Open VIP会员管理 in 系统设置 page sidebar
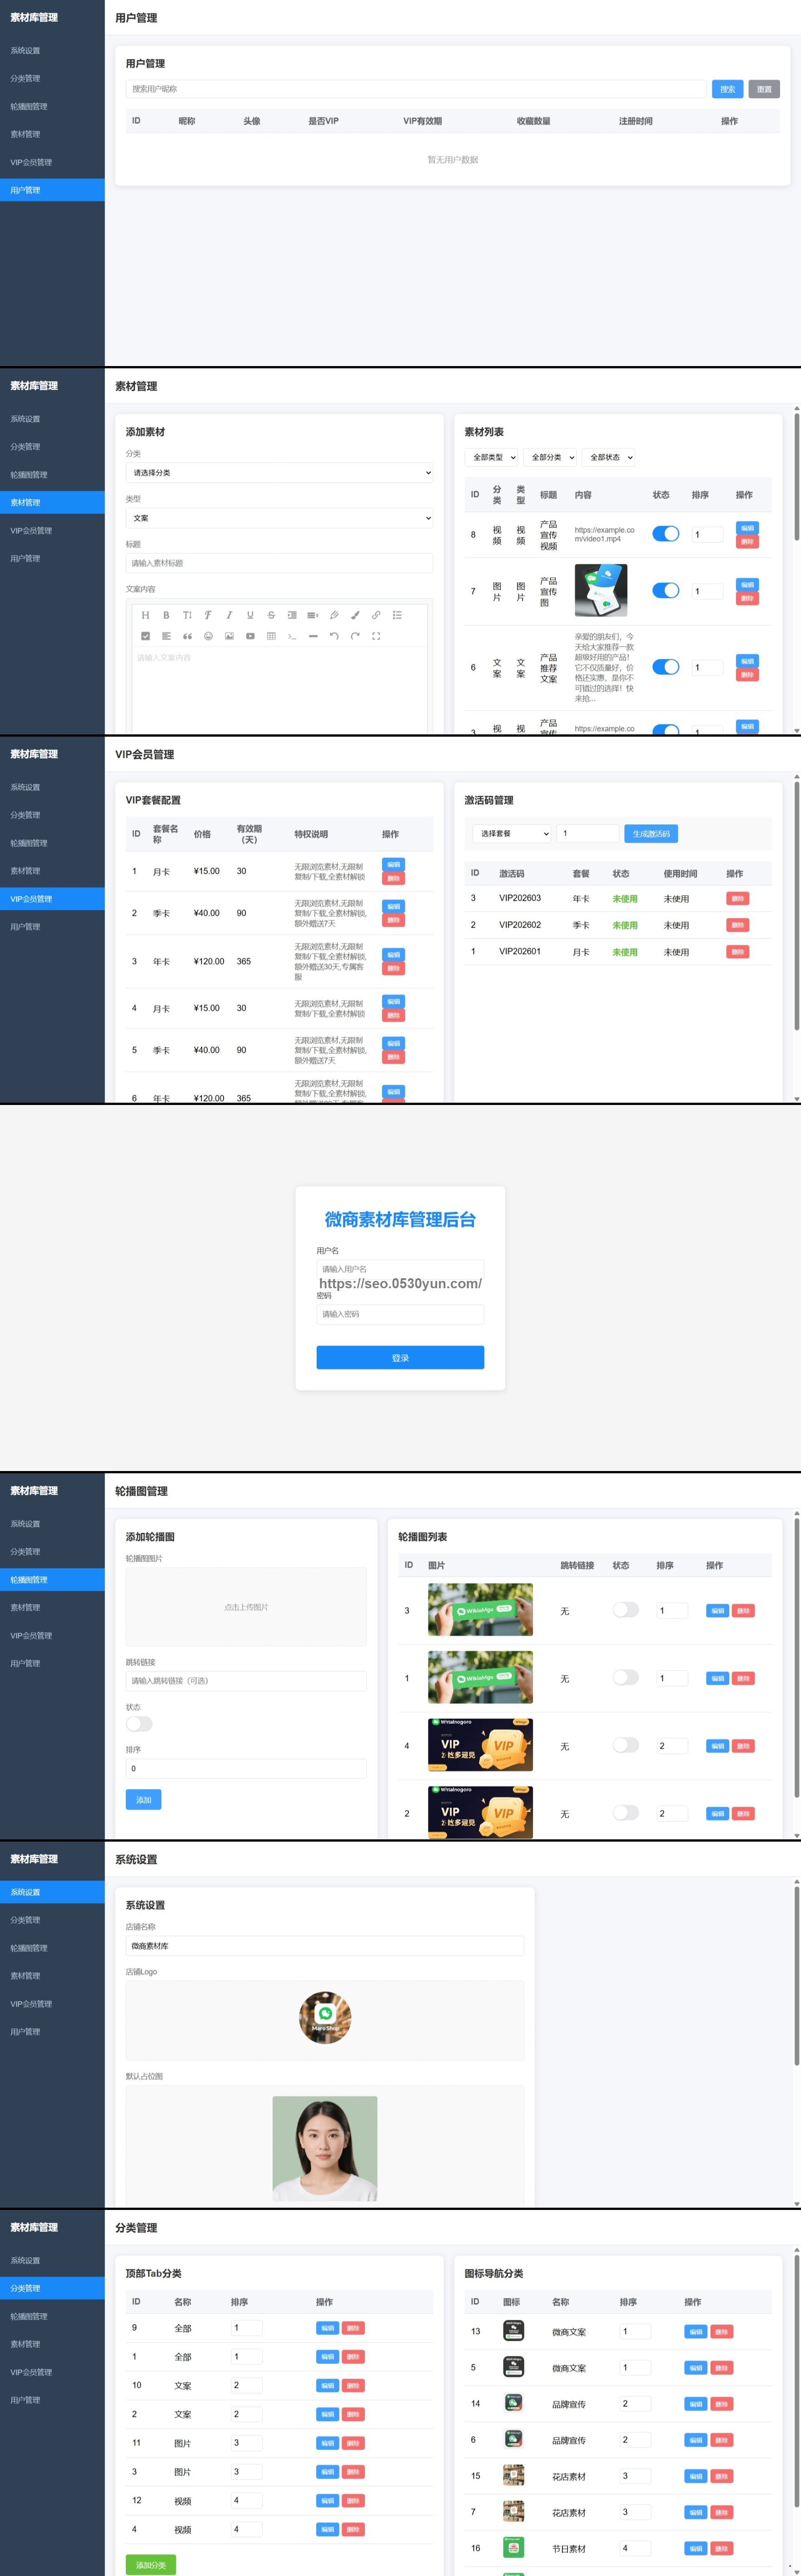The width and height of the screenshot is (801, 2576). 52,2004
